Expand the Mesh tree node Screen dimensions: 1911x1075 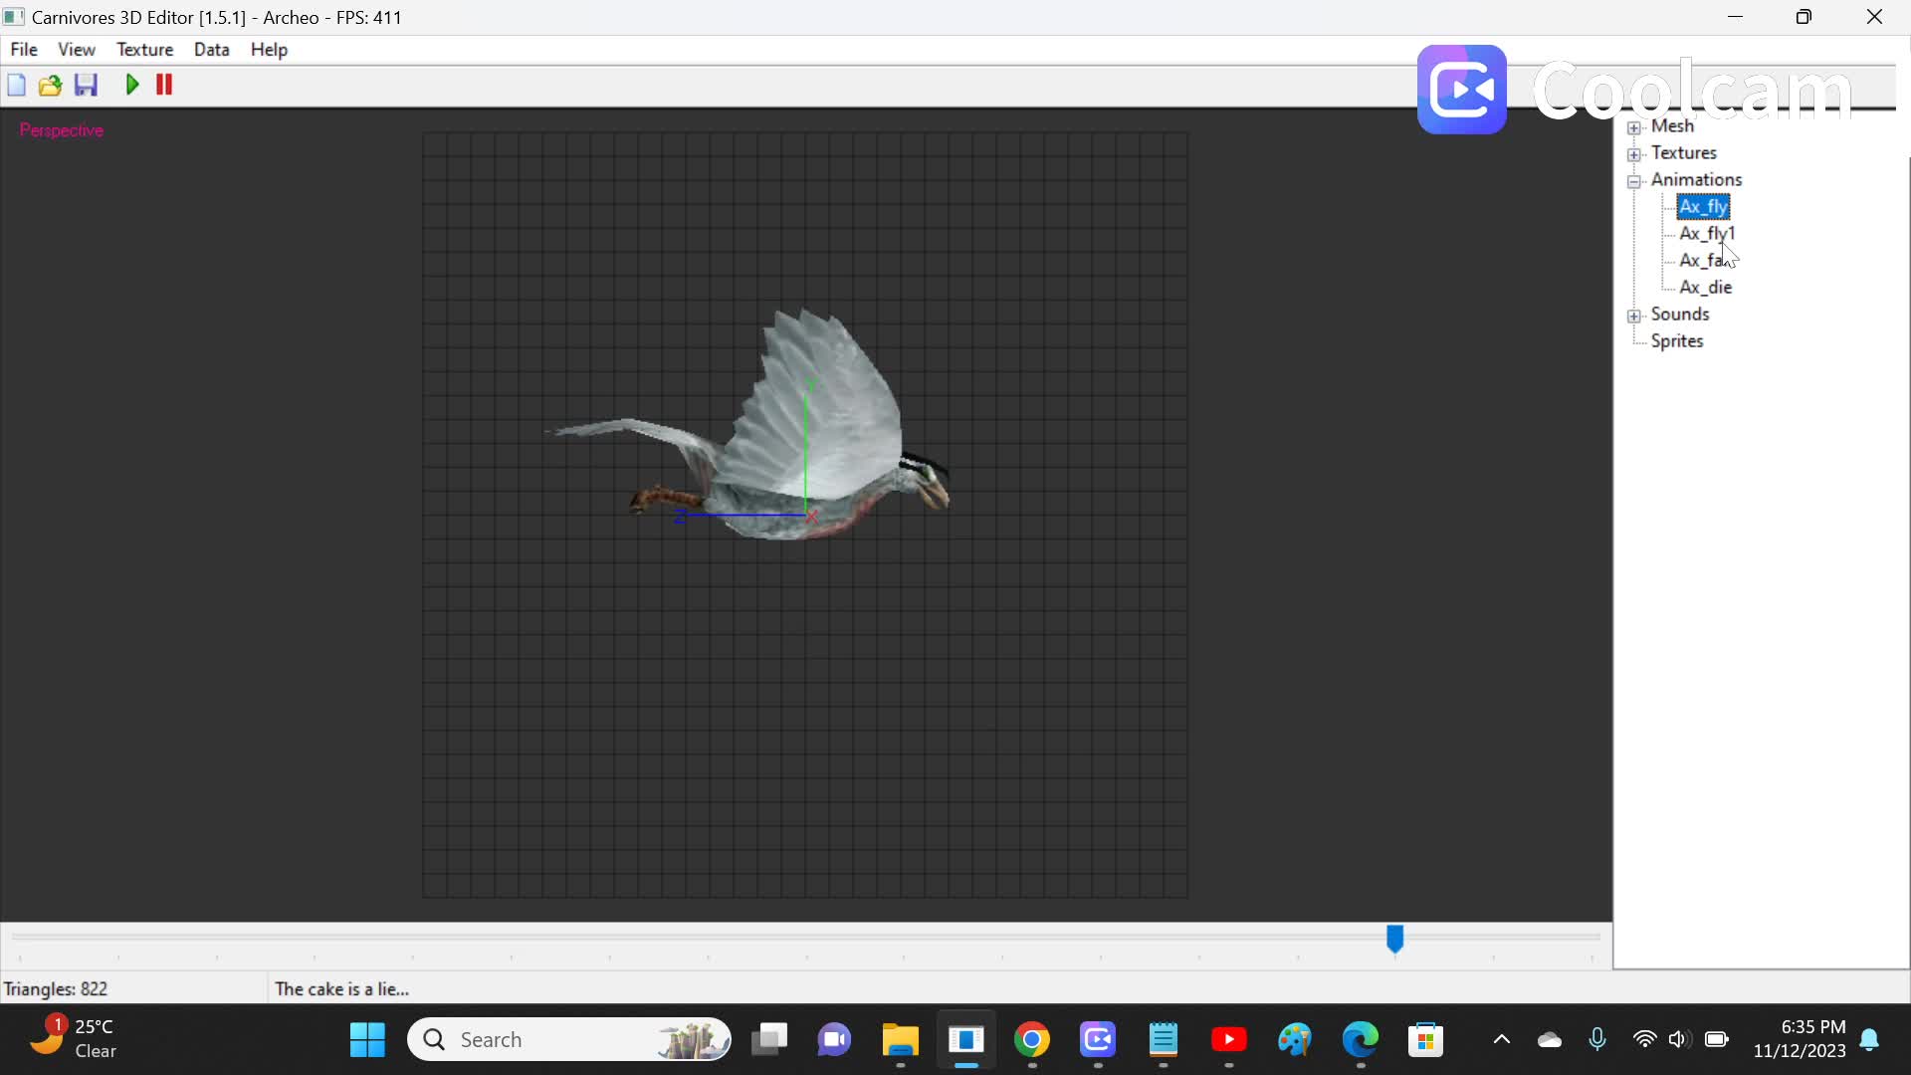point(1634,127)
